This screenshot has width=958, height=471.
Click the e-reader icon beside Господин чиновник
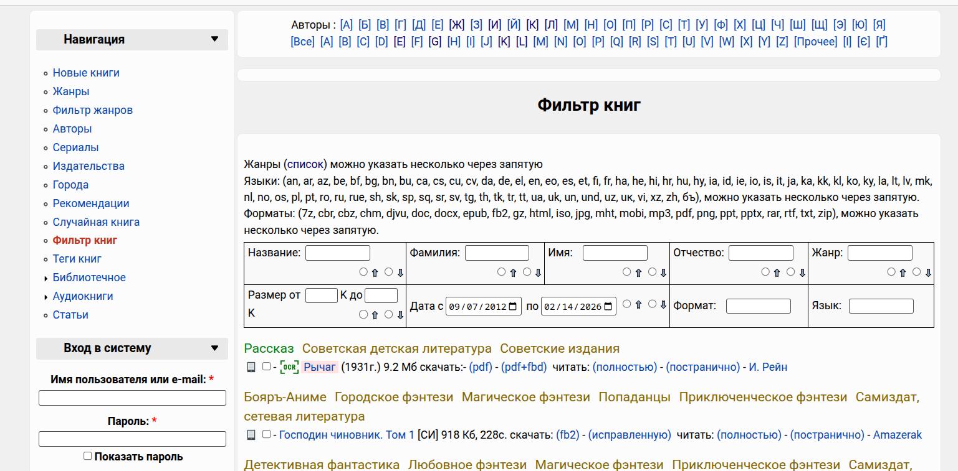pyautogui.click(x=251, y=435)
